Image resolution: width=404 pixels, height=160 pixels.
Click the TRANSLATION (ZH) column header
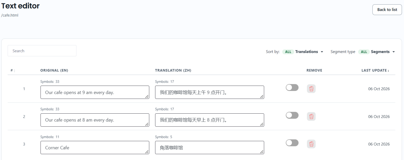(173, 70)
